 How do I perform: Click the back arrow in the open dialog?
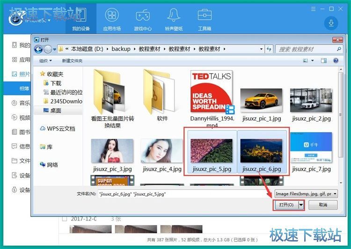[x=38, y=49]
